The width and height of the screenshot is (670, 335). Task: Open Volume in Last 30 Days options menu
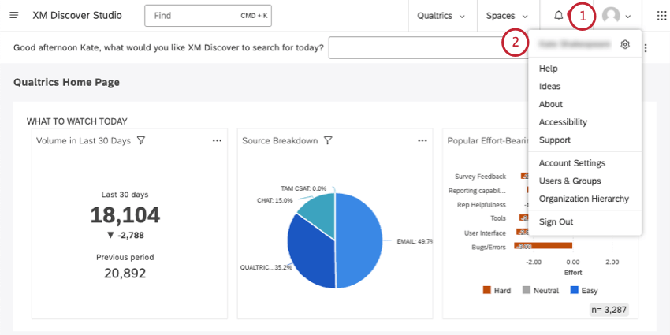pos(218,140)
